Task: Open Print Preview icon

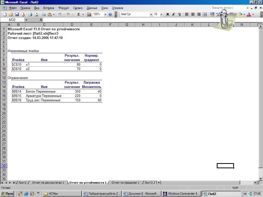Action: (36, 14)
